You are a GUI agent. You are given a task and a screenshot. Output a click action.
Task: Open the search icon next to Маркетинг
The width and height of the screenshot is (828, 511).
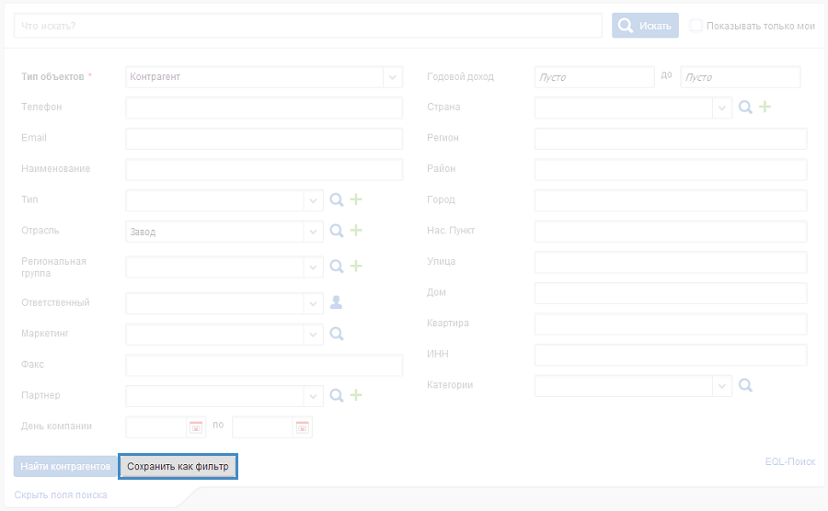coord(337,334)
